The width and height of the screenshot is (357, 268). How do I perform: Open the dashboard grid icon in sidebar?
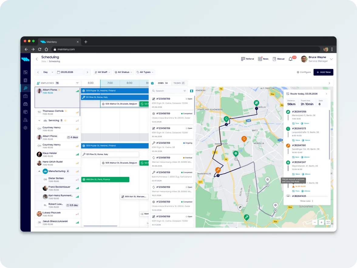25,72
